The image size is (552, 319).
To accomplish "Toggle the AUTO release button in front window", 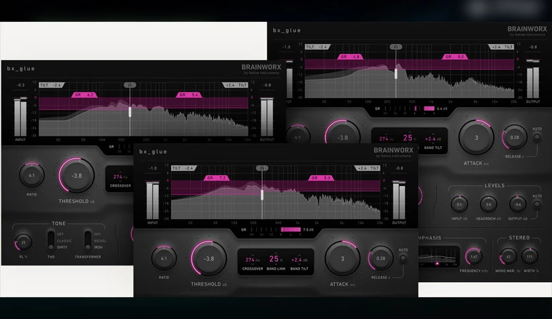I will coord(403,258).
